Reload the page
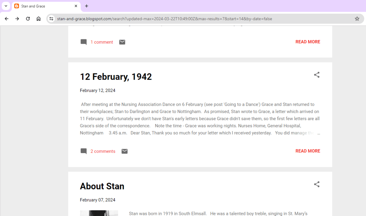The height and width of the screenshot is (216, 366). [x=28, y=19]
